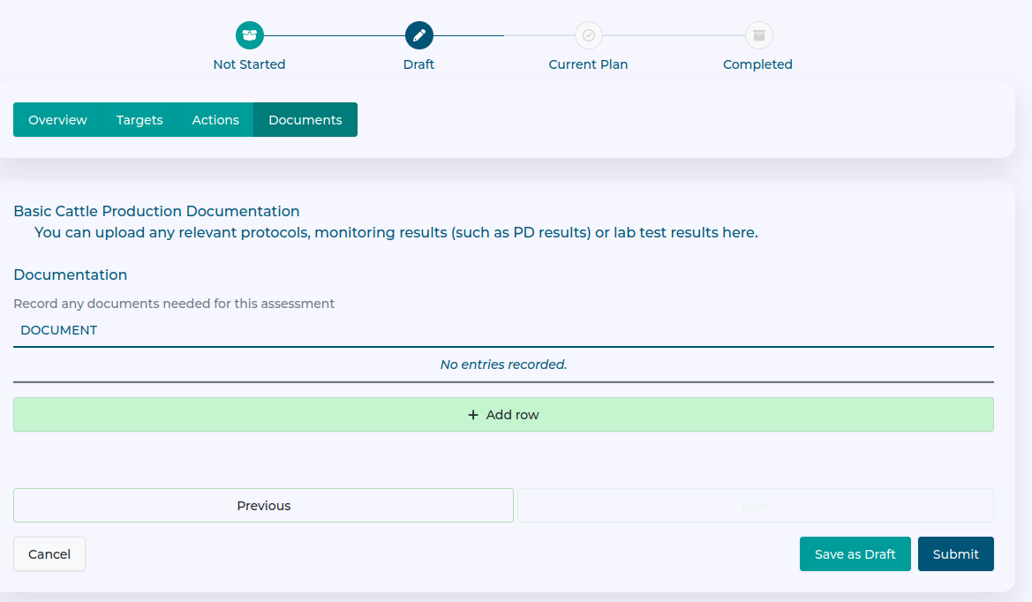
Task: Select the Documents tab
Action: (305, 120)
